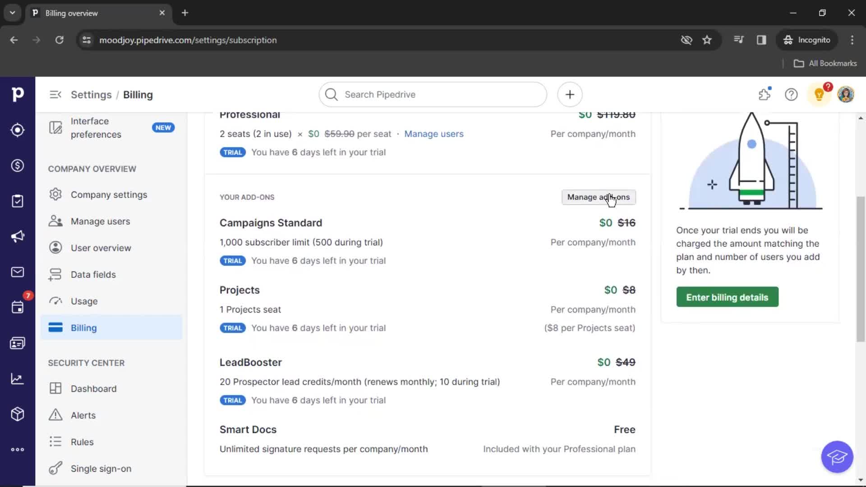Click the Billing menu item
This screenshot has height=487, width=866.
[83, 328]
